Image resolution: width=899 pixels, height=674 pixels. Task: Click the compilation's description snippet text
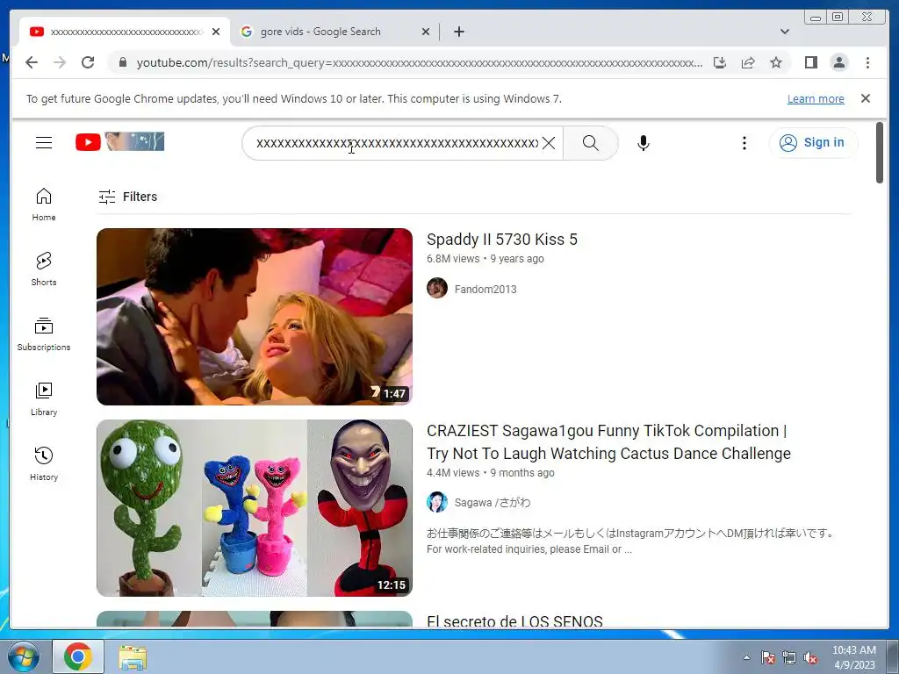[630, 541]
